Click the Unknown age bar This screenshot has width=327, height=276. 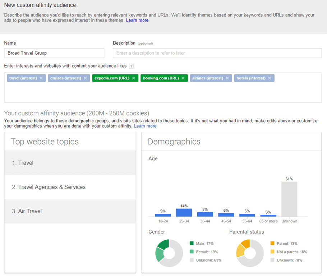point(289,199)
